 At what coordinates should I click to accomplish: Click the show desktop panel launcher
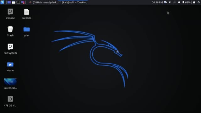[9, 2]
